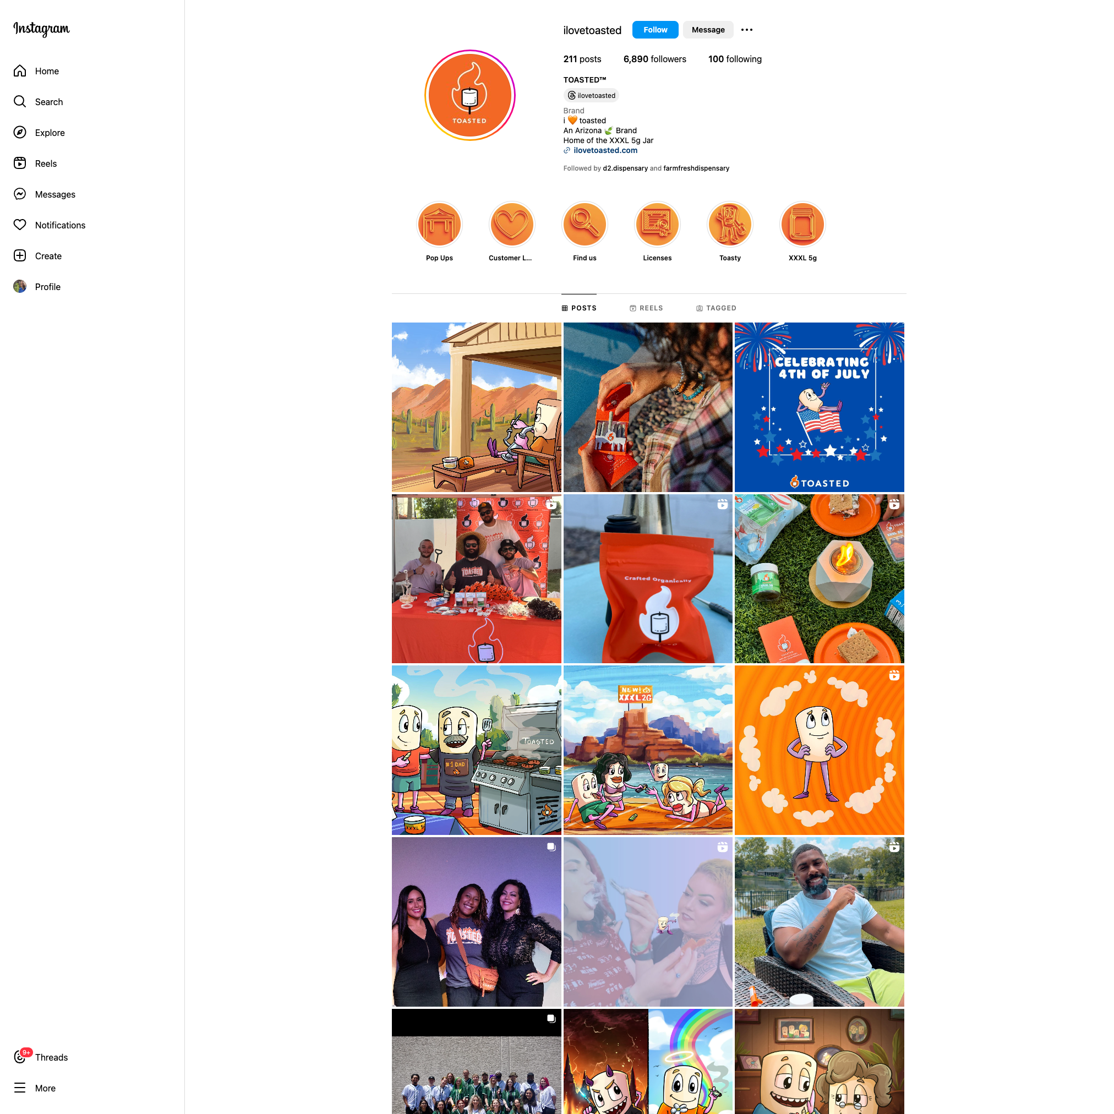Open the Home icon in sidebar
Image resolution: width=1114 pixels, height=1114 pixels.
pyautogui.click(x=20, y=71)
